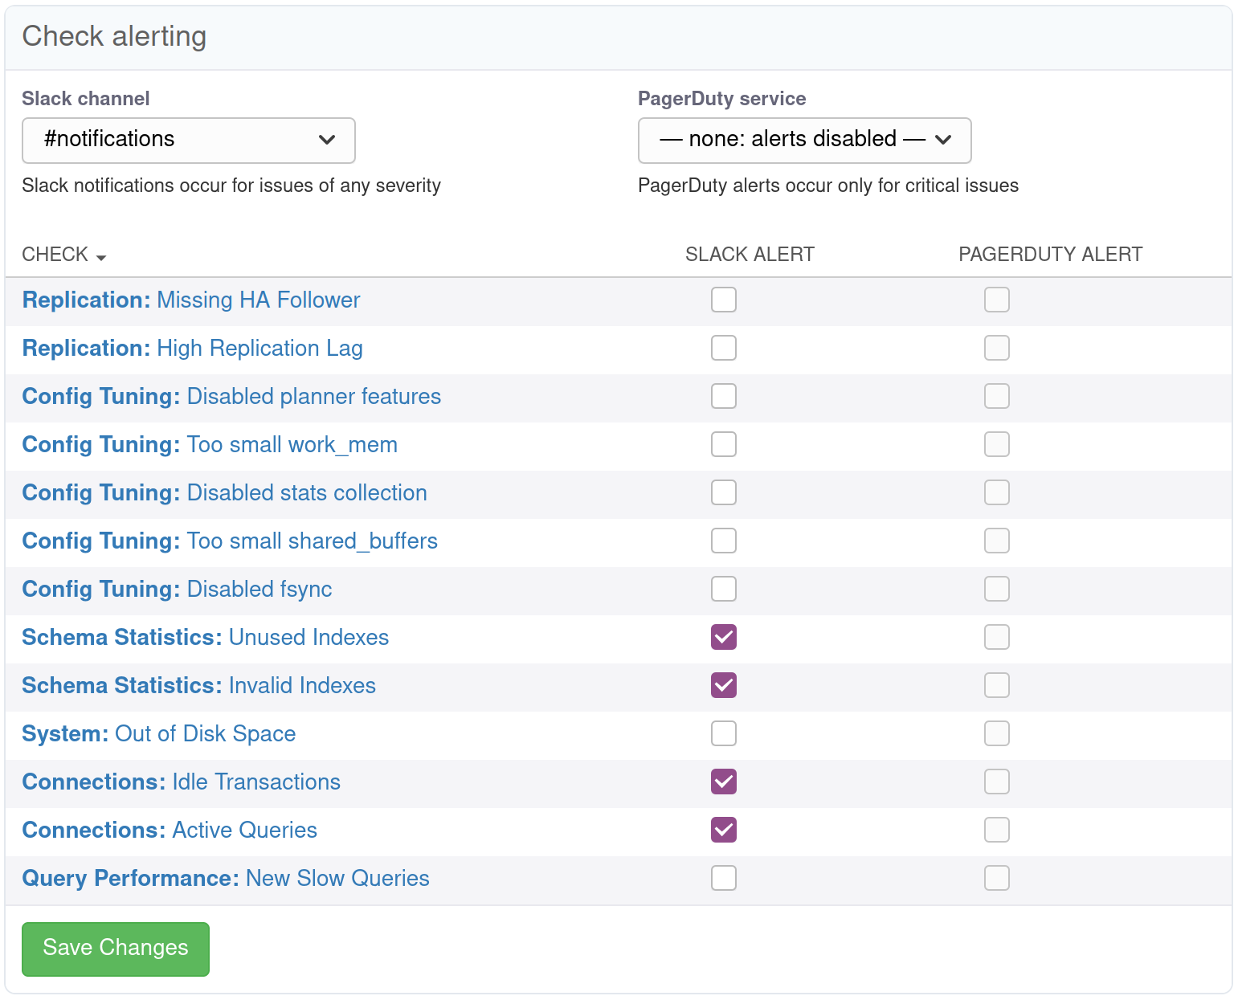Enable Slack alert for Out of Disk Space
Image resolution: width=1238 pixels, height=1000 pixels.
tap(724, 733)
